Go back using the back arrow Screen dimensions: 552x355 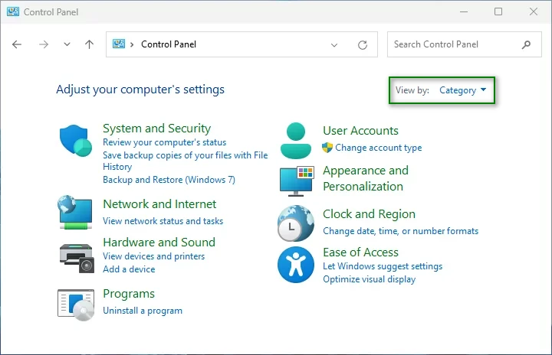click(x=17, y=44)
